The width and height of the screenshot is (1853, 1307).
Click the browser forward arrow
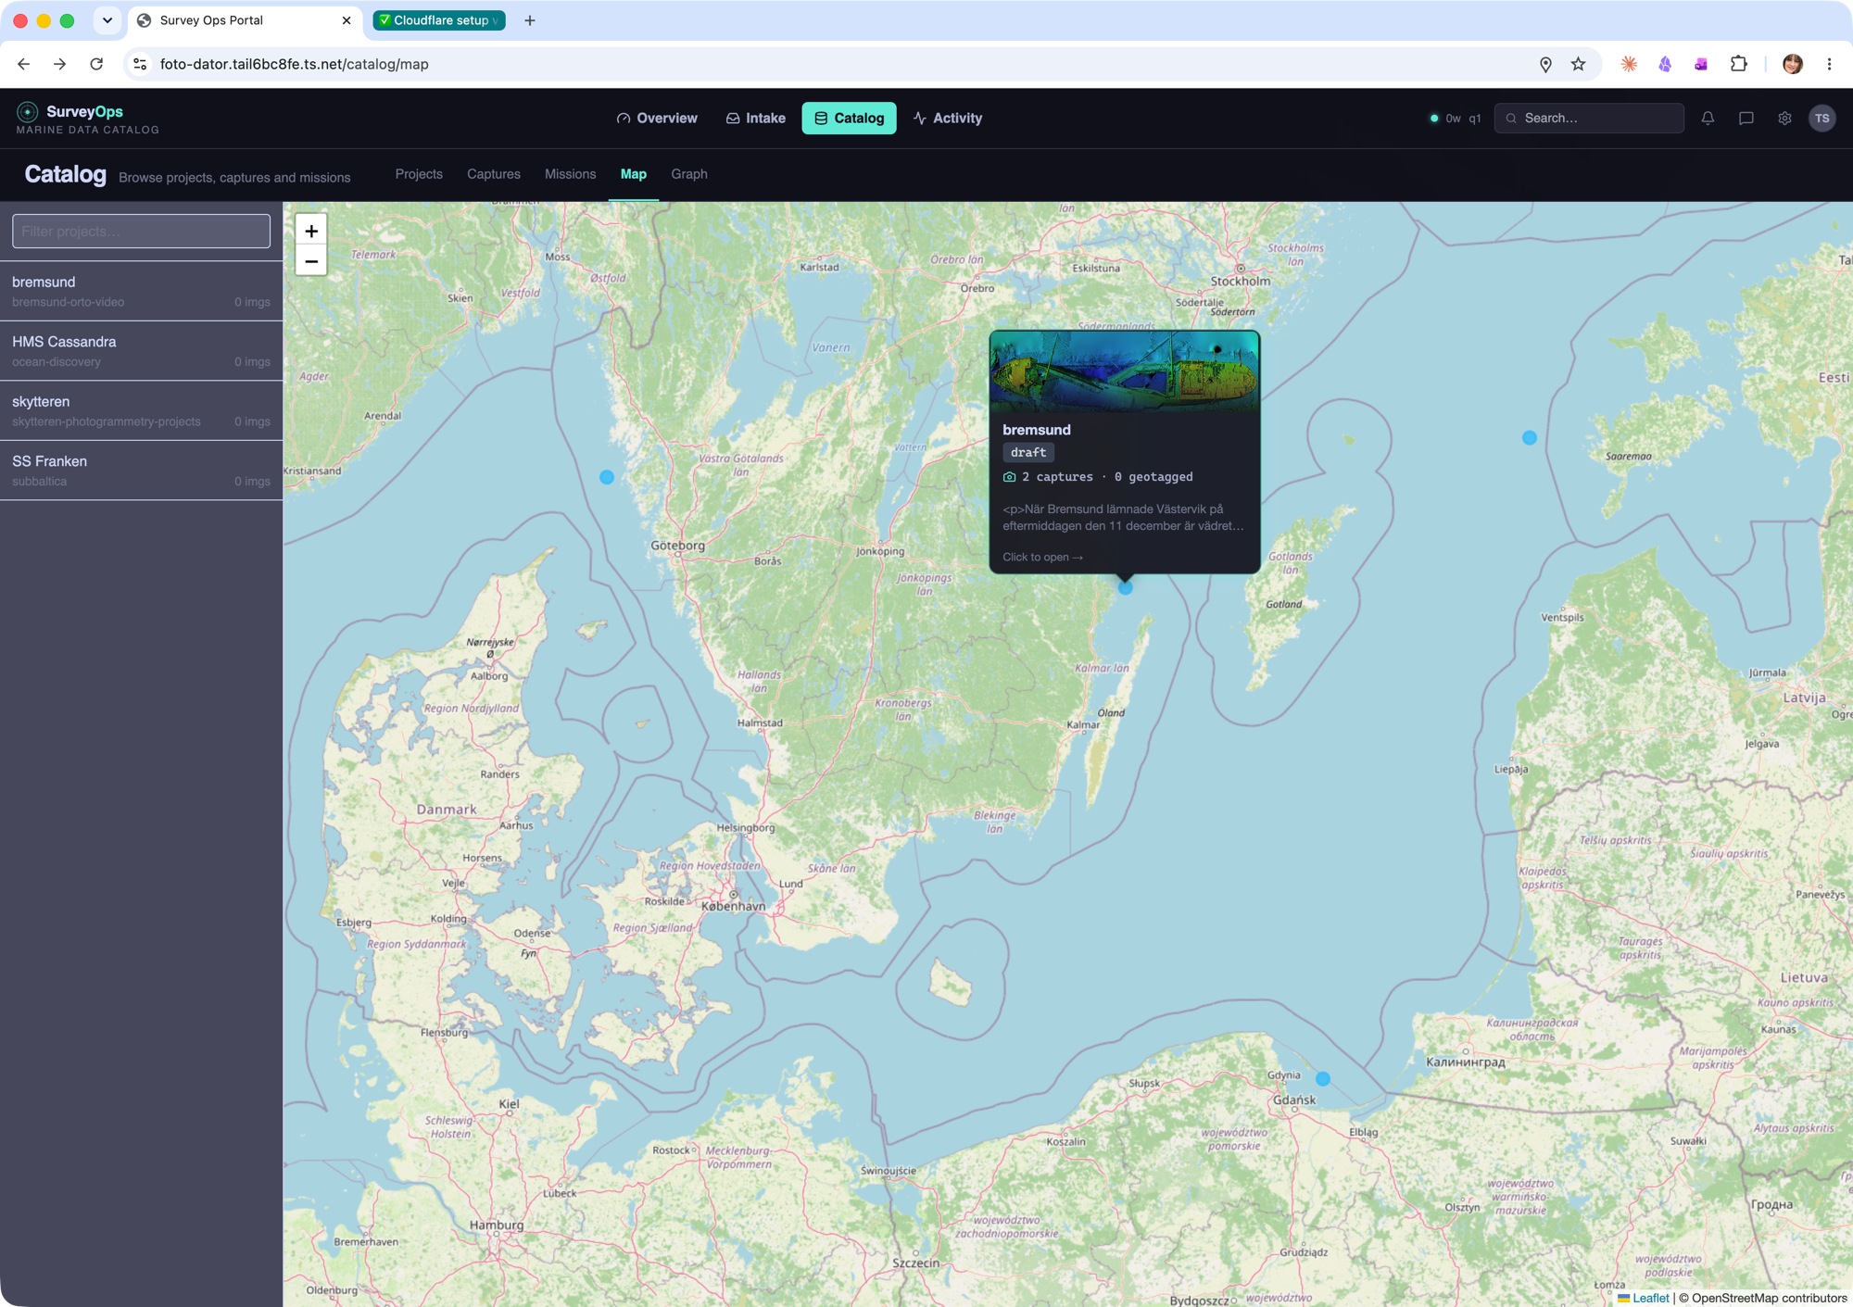(x=59, y=64)
